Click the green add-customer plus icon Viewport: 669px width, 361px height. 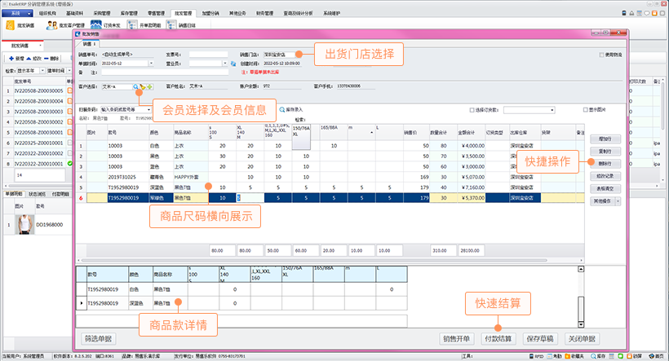tap(148, 85)
